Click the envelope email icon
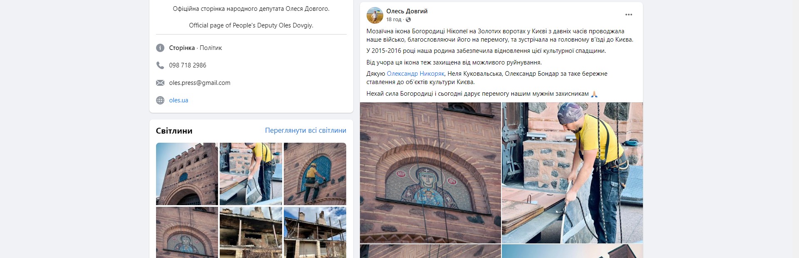Image resolution: width=799 pixels, height=258 pixels. point(160,83)
